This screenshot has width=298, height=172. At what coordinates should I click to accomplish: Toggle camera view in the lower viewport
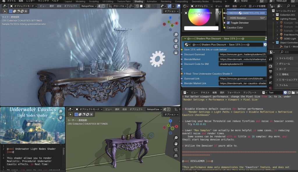tap(176, 150)
